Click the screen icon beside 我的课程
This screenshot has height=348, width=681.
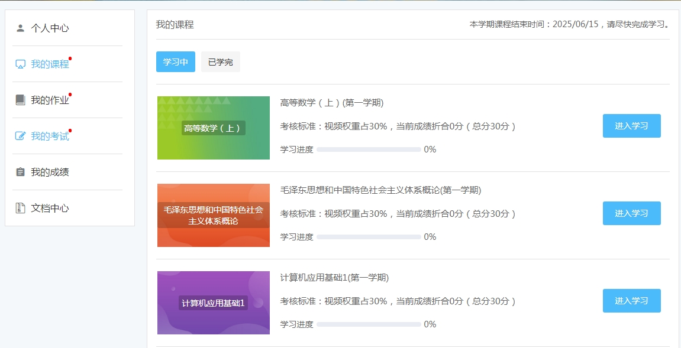[21, 64]
